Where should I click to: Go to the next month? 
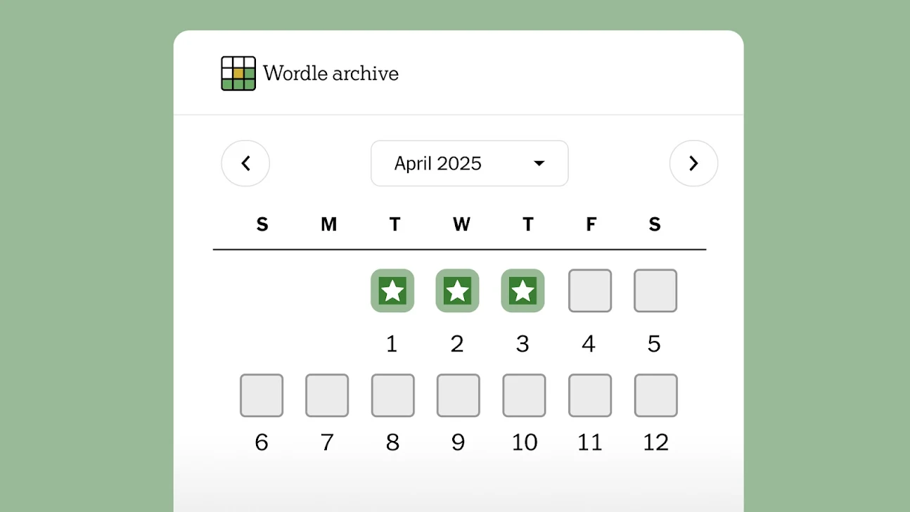[693, 163]
